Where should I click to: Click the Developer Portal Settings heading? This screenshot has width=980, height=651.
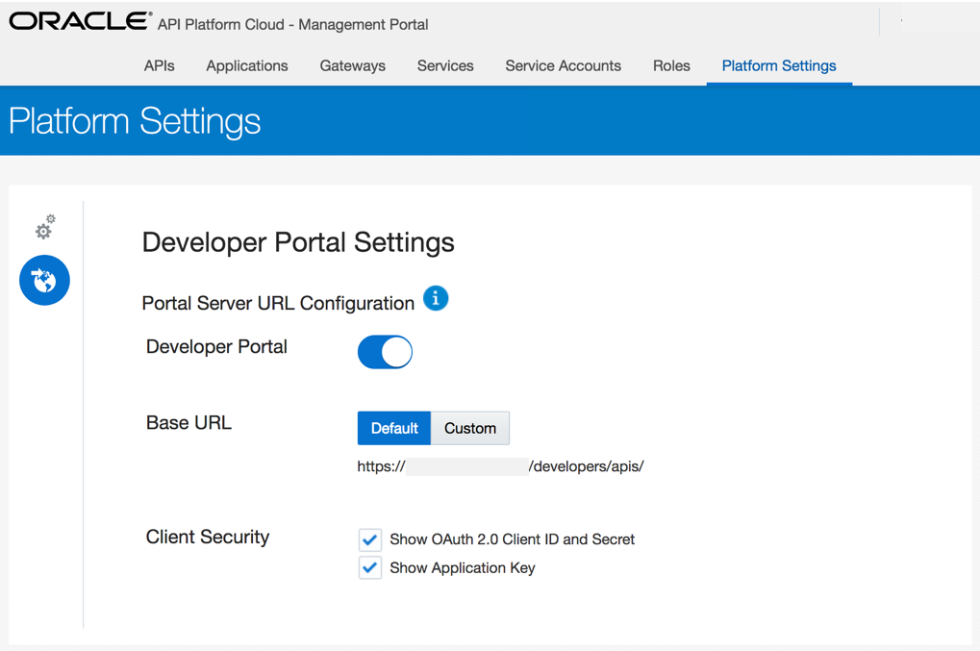pos(298,242)
